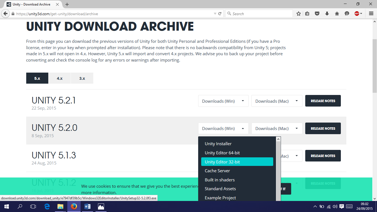Show hidden system tray icons
This screenshot has width=377, height=212.
point(315,206)
